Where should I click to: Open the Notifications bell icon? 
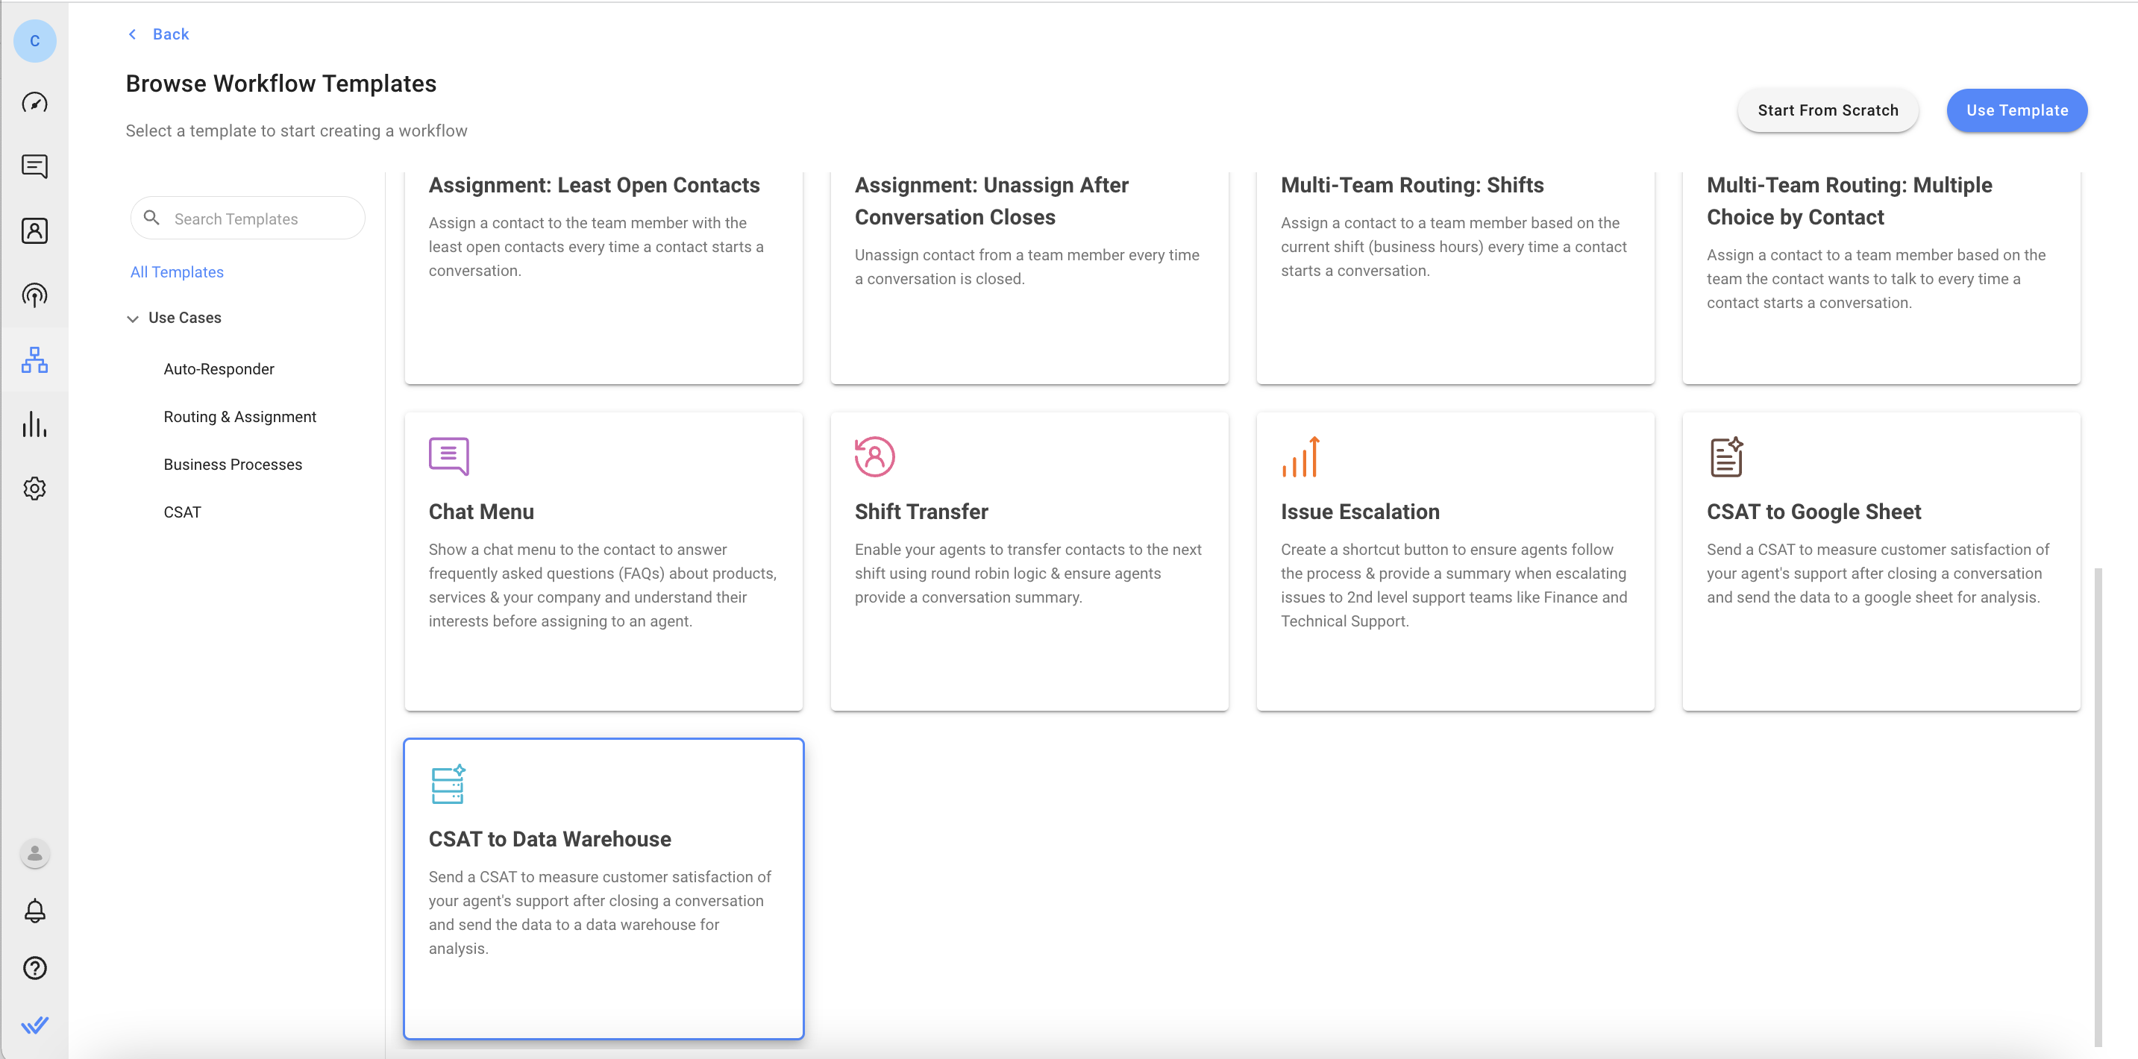click(x=34, y=911)
